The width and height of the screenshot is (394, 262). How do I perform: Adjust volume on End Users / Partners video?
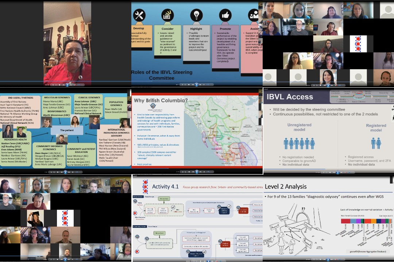(78, 172)
